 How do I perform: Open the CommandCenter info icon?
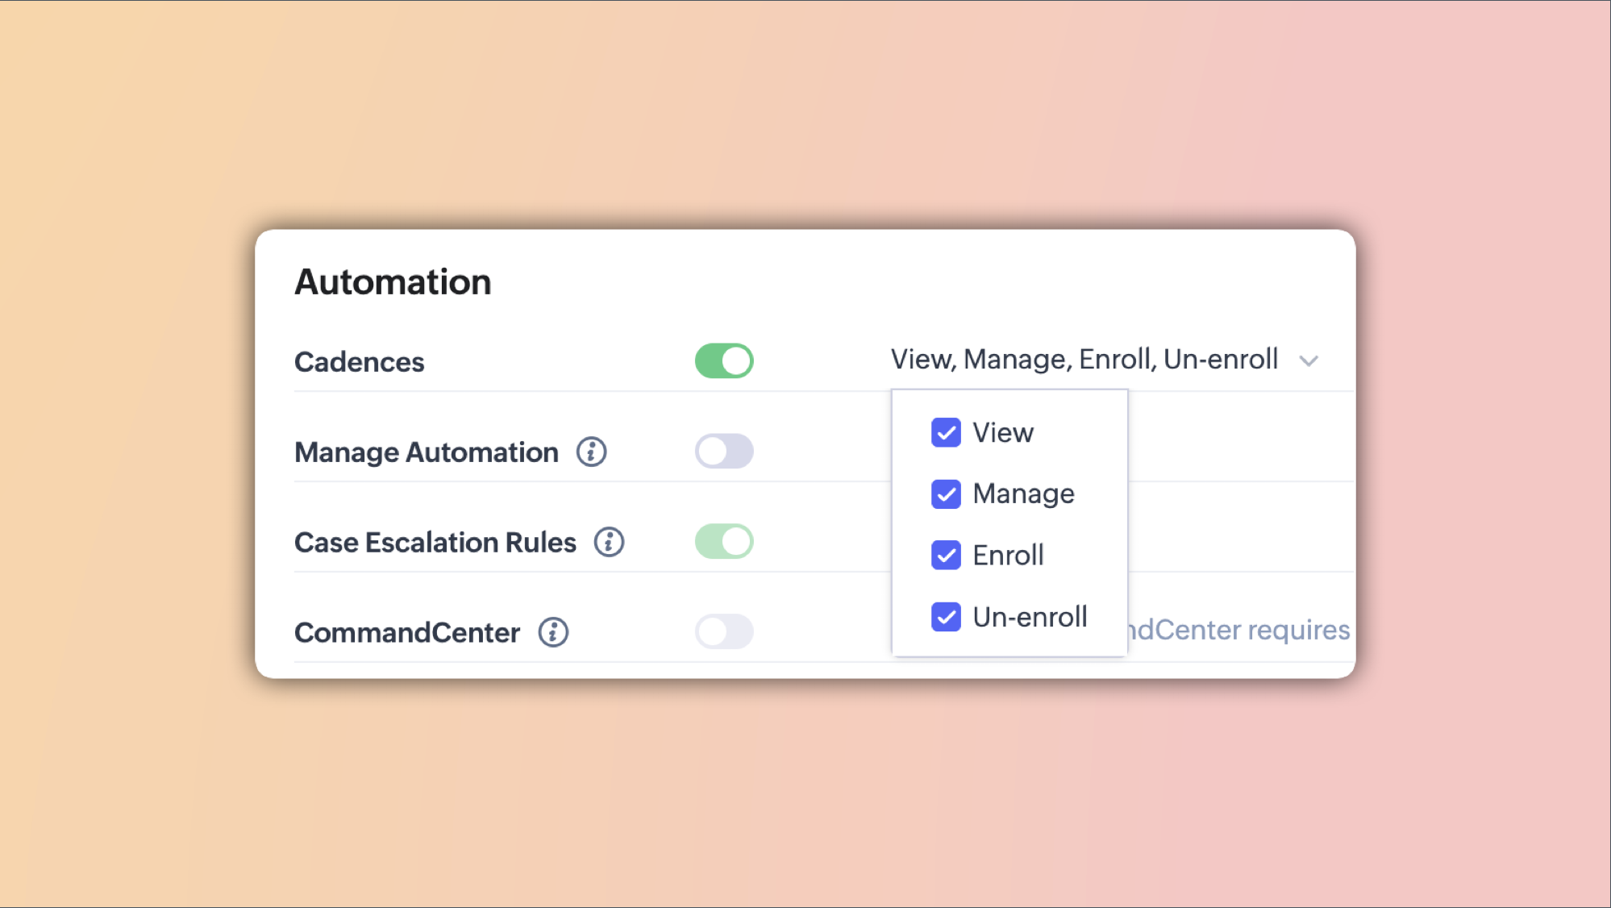click(553, 632)
